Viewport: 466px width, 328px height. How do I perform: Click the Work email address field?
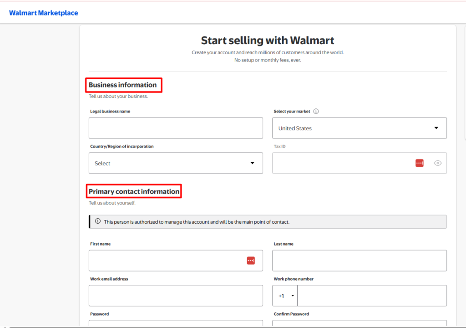(x=176, y=296)
